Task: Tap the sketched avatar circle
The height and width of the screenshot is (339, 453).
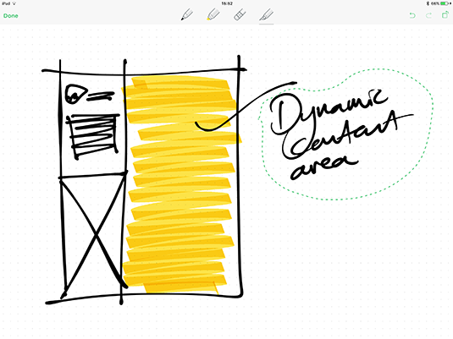Action: point(75,95)
